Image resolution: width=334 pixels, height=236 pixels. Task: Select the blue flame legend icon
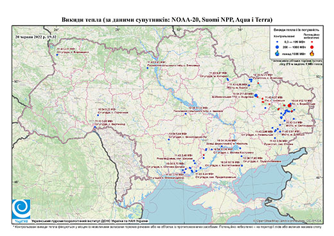[x=277, y=53]
